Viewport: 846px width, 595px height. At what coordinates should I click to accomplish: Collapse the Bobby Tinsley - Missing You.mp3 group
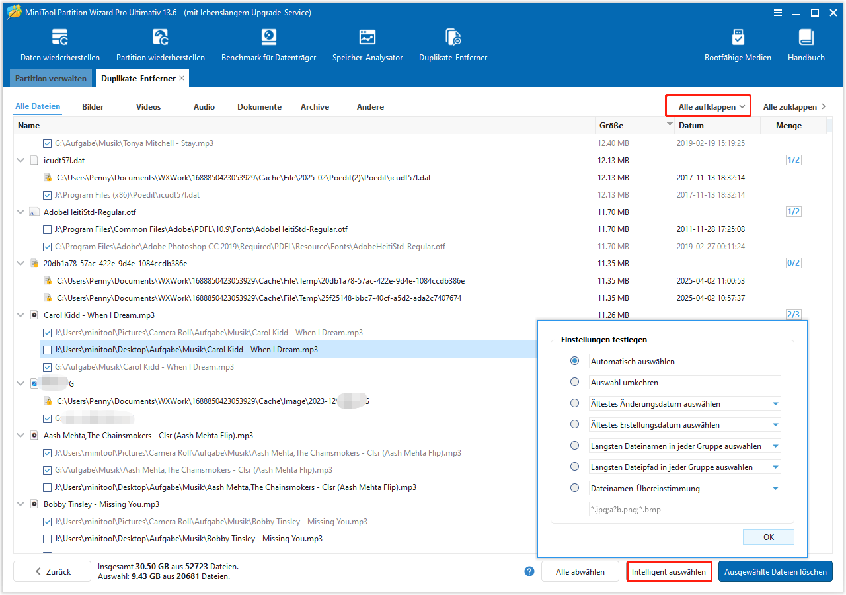click(20, 504)
